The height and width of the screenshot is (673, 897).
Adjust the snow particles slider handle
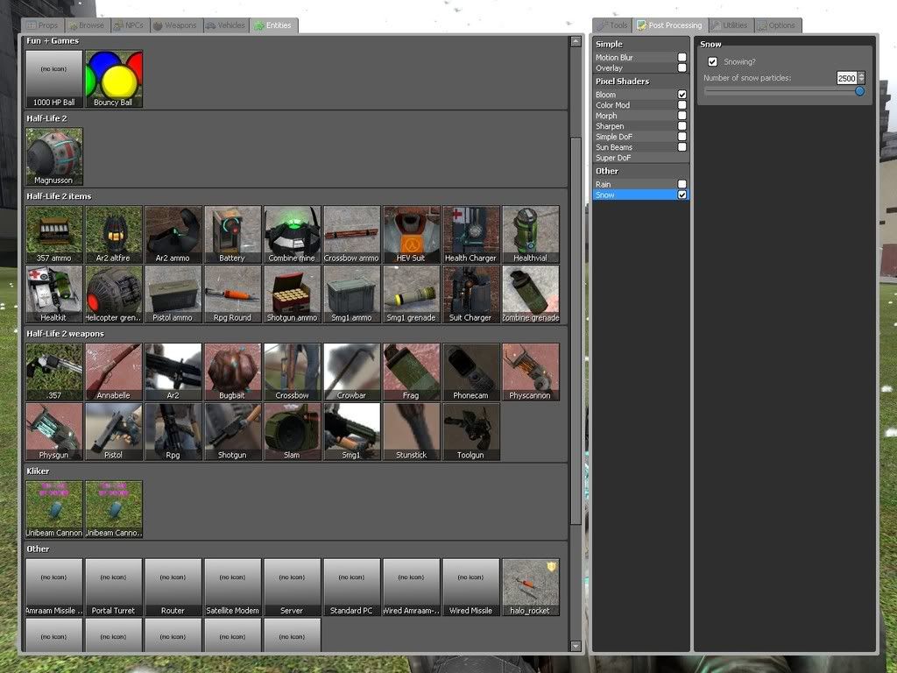coord(859,91)
